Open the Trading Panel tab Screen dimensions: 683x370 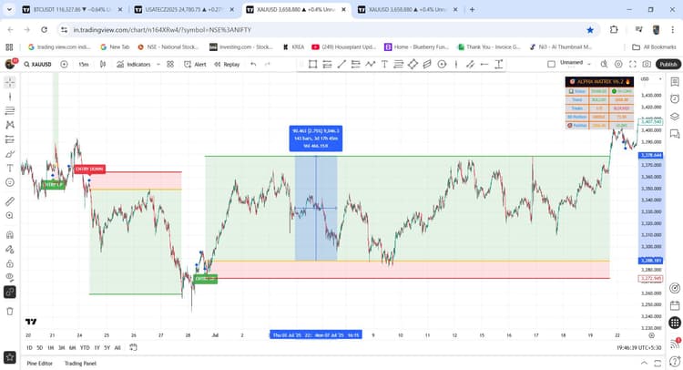(80, 363)
